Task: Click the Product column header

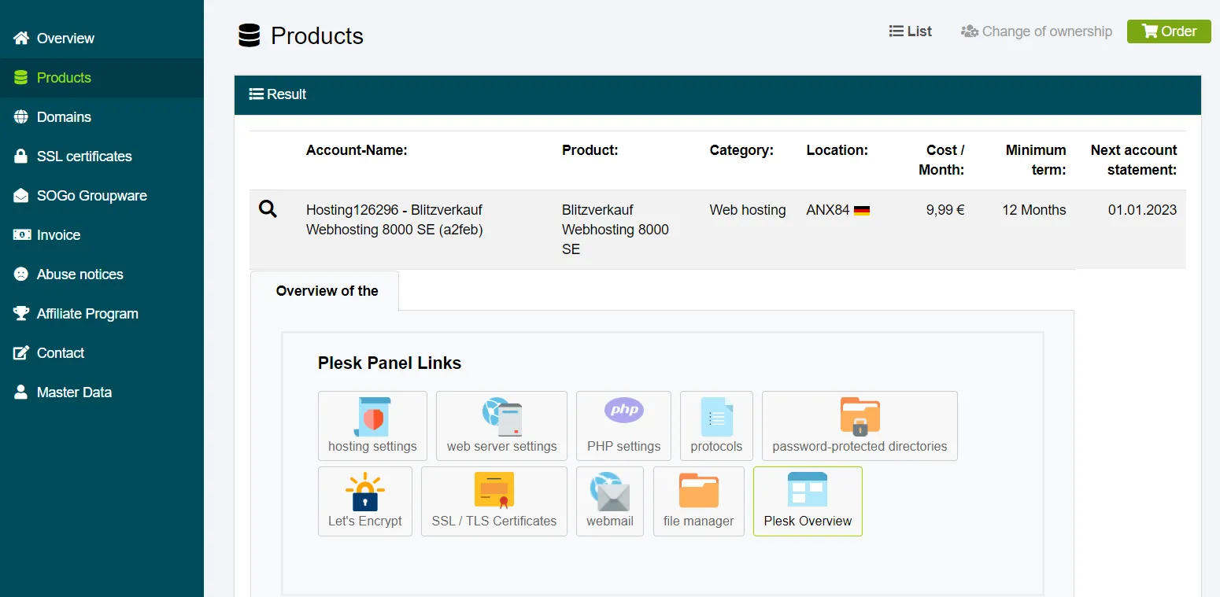Action: [x=590, y=150]
